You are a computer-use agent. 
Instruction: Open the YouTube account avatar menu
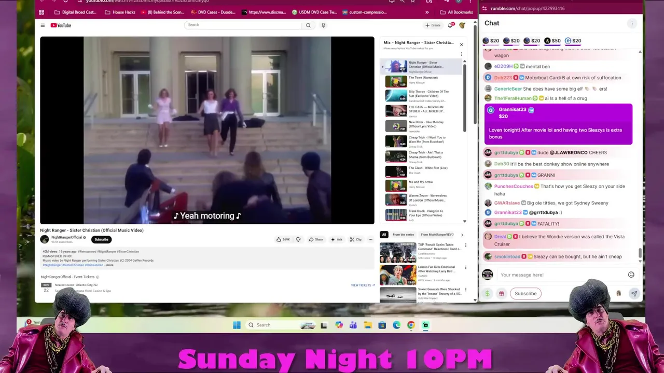462,25
